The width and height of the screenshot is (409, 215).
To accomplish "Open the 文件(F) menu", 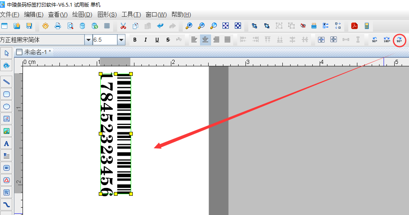I will coord(10,15).
